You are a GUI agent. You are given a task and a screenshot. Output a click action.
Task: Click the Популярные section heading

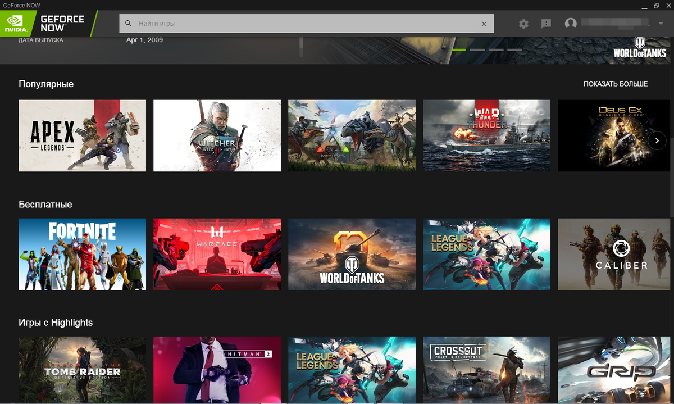46,84
